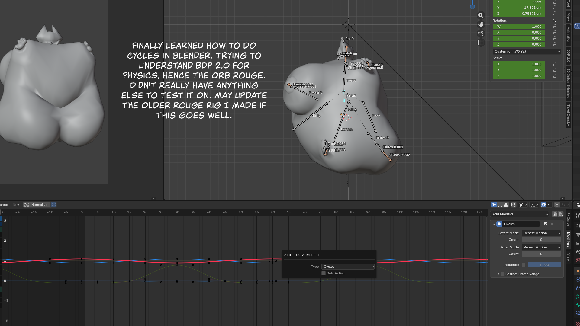The width and height of the screenshot is (580, 326).
Task: Open the filter funnel dropdown
Action: tap(523, 205)
